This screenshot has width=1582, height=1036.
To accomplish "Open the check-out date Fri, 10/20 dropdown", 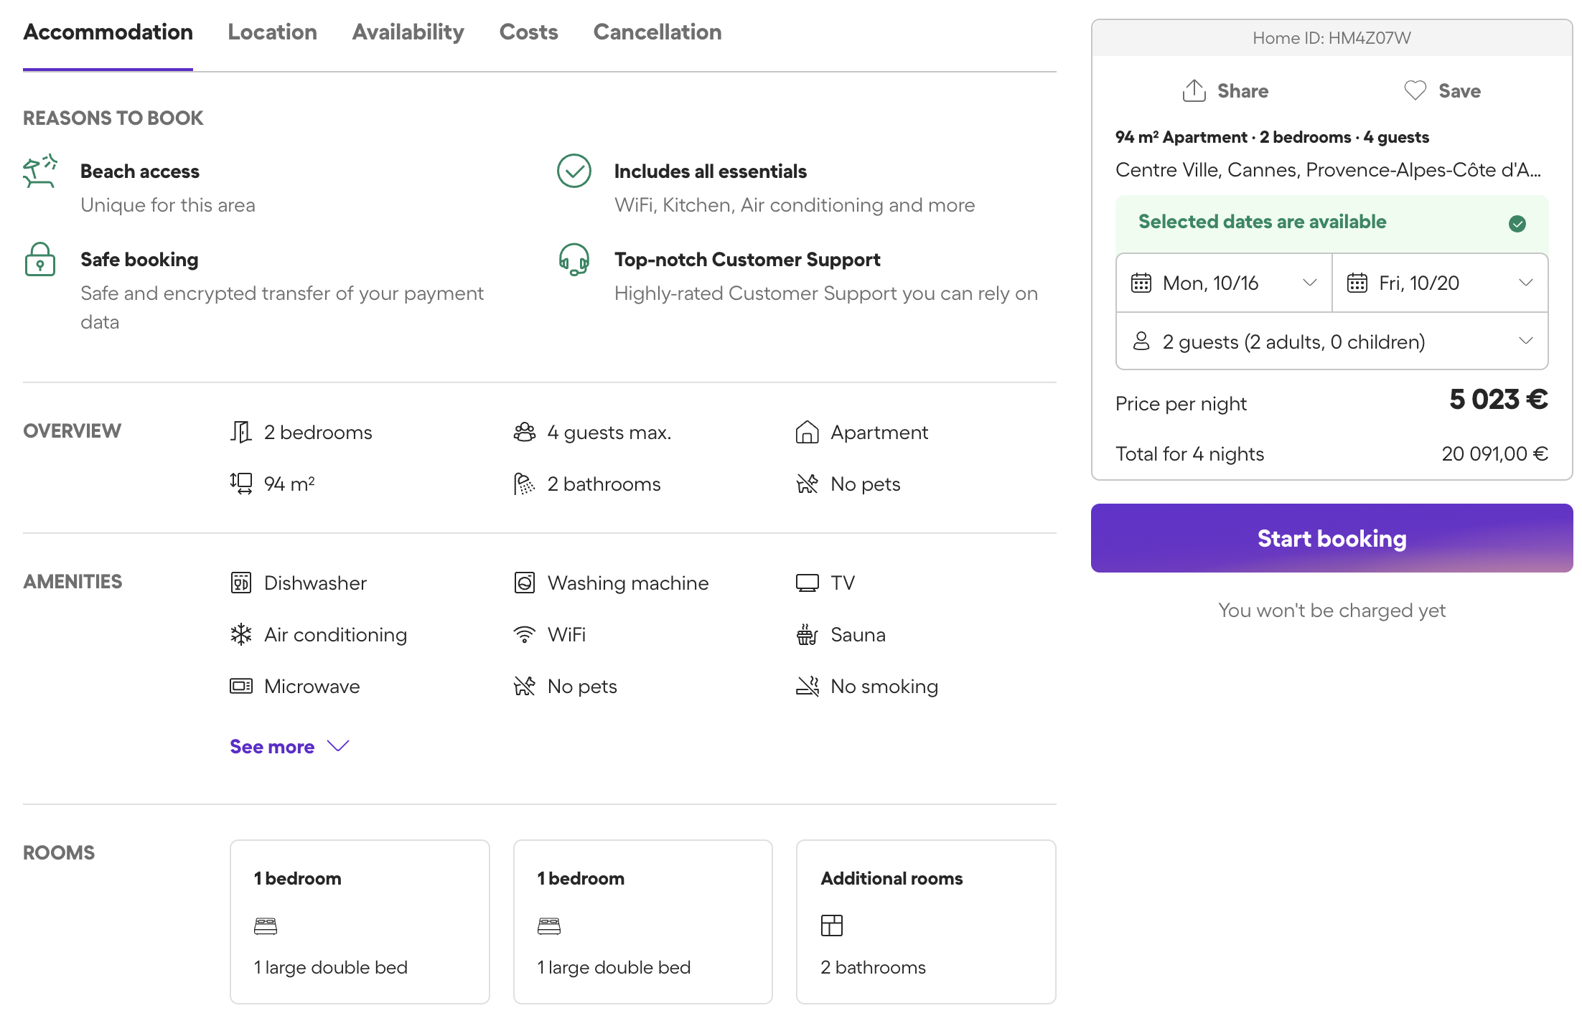I will click(x=1439, y=283).
